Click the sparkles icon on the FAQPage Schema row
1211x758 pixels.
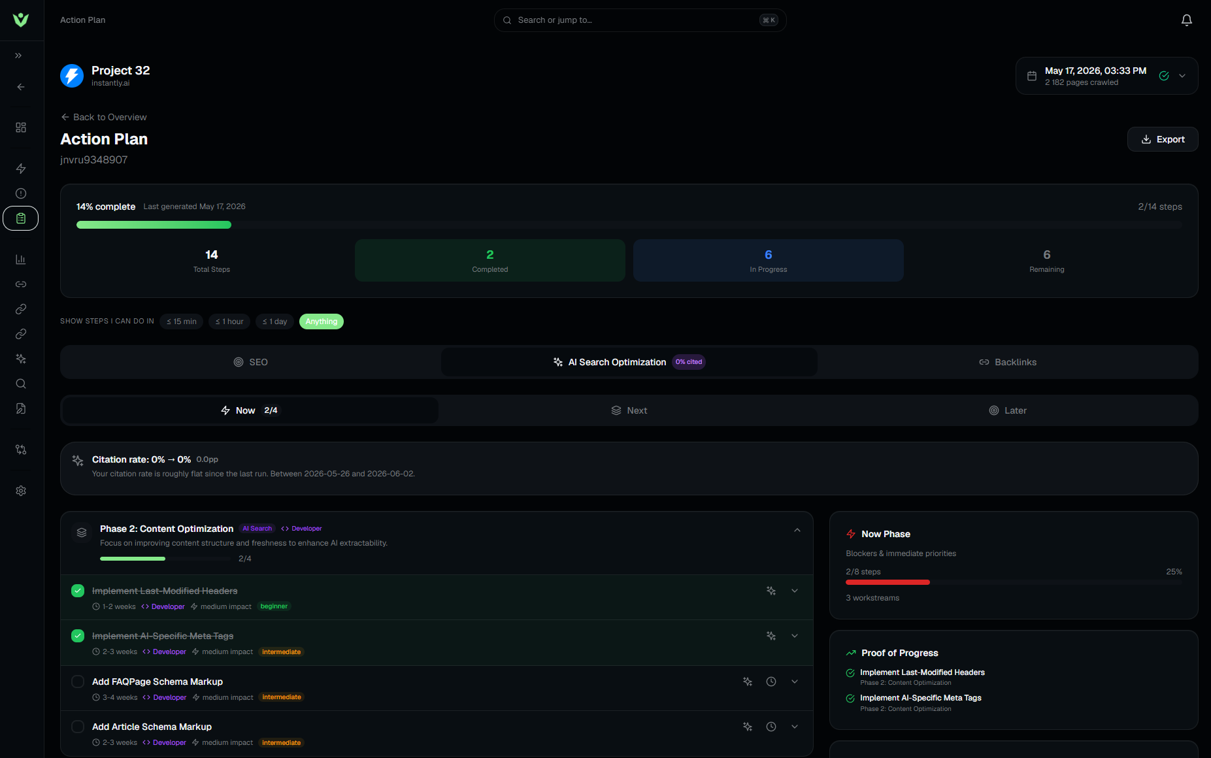748,682
